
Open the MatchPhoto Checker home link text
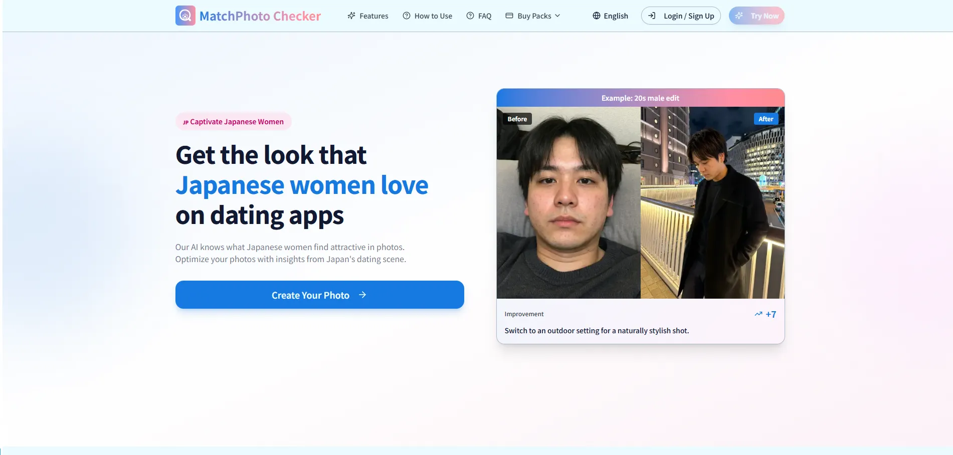[x=260, y=16]
